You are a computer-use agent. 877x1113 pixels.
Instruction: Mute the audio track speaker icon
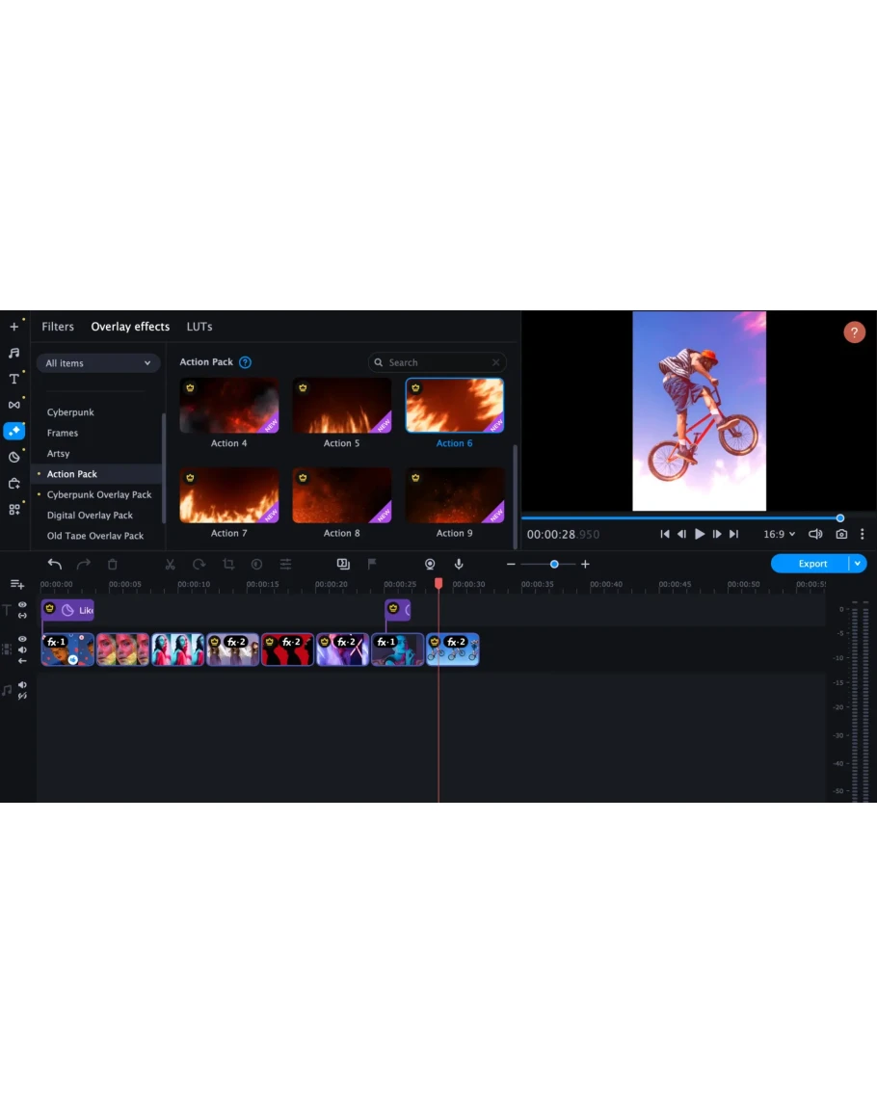point(22,685)
